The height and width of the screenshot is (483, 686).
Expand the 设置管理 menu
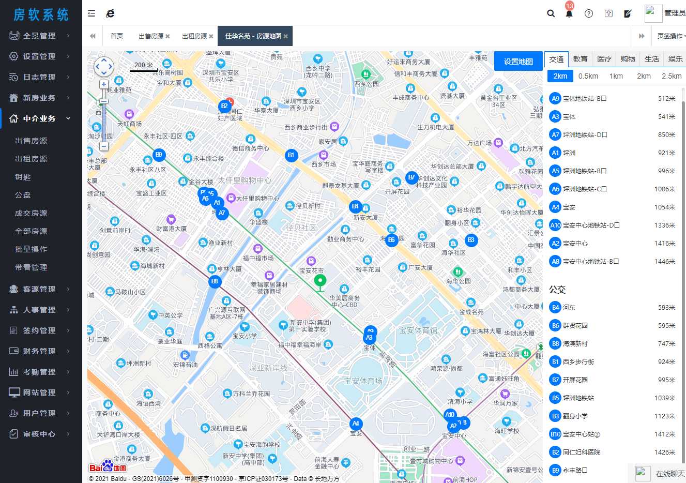point(41,56)
